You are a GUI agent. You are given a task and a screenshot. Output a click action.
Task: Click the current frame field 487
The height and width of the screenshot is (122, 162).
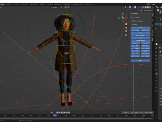pyautogui.click(x=126, y=113)
